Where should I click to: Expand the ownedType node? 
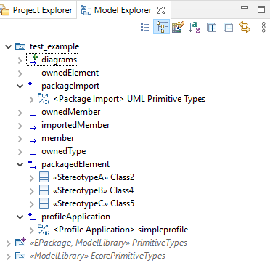click(x=20, y=152)
